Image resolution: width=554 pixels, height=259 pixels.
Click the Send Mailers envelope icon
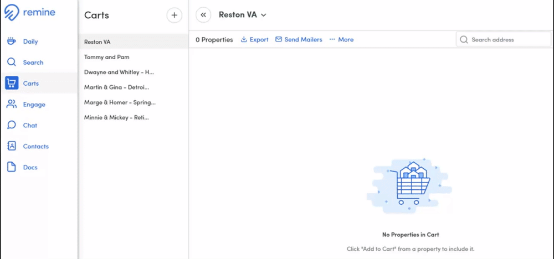pos(279,39)
